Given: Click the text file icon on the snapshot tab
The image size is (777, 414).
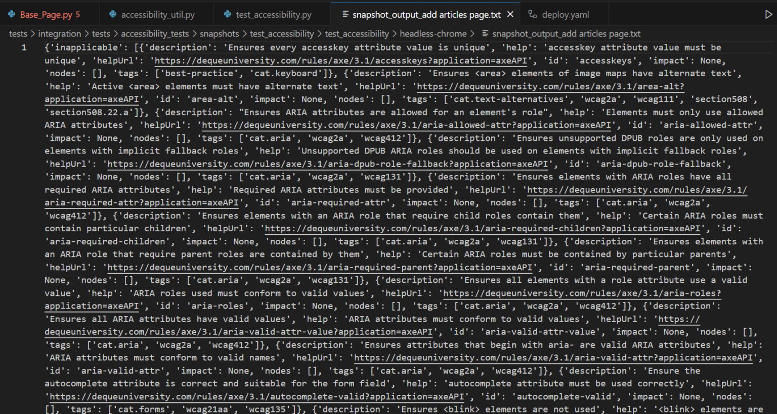Looking at the screenshot, I should point(347,15).
